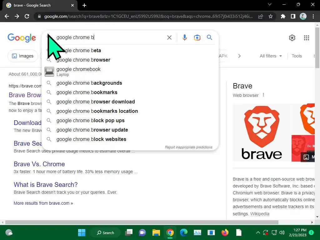Start voice search with the microphone icon

coord(184,37)
